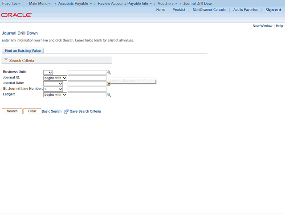The image size is (285, 214).
Task: Open the Worklist link
Action: [x=179, y=10]
